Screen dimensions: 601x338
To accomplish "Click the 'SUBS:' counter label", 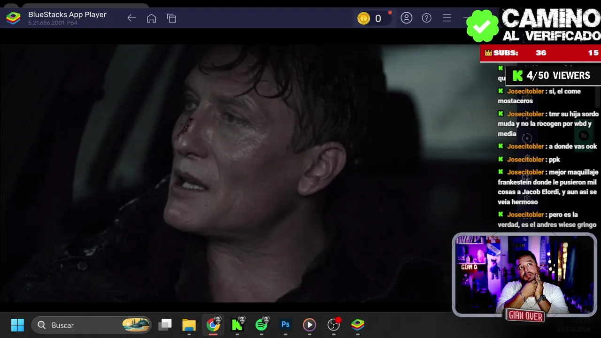I will (x=505, y=53).
